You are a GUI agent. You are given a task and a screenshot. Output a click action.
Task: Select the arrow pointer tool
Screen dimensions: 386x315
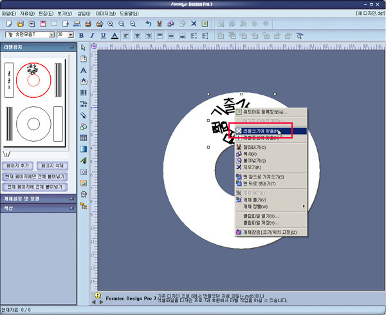coord(83,48)
